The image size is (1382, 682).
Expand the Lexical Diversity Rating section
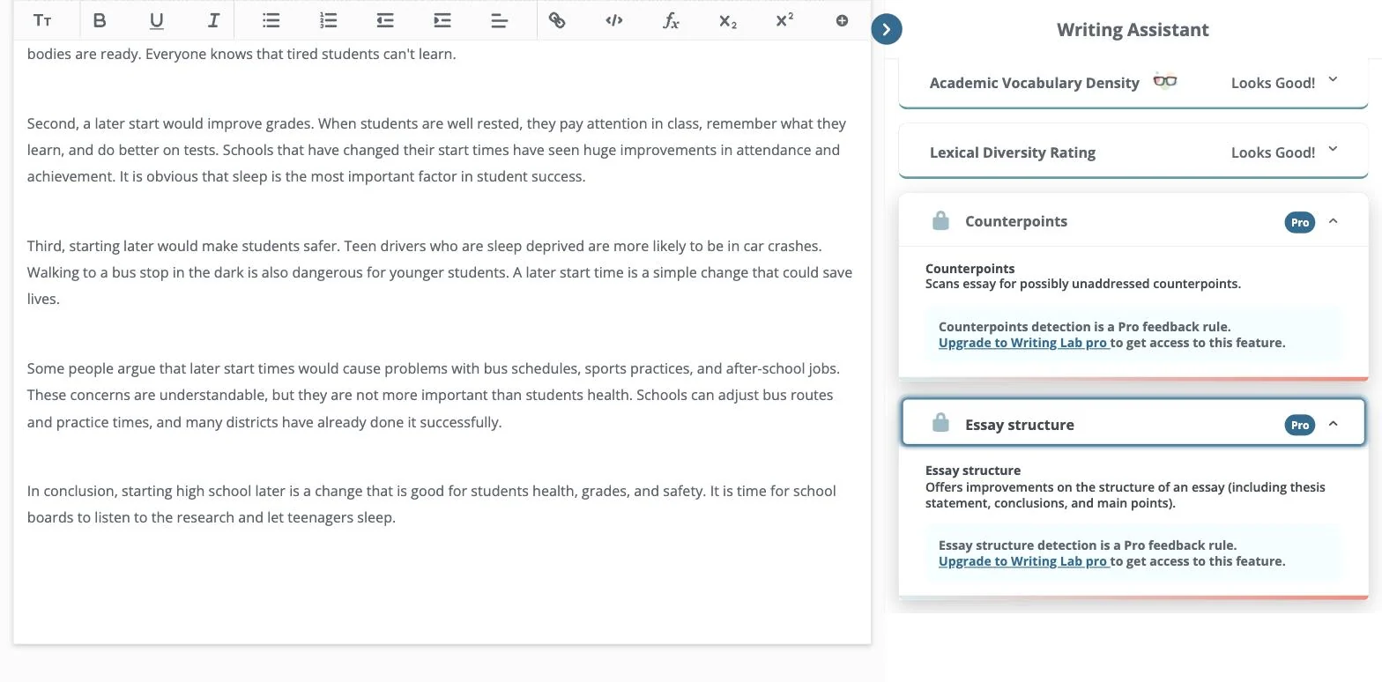coord(1333,150)
